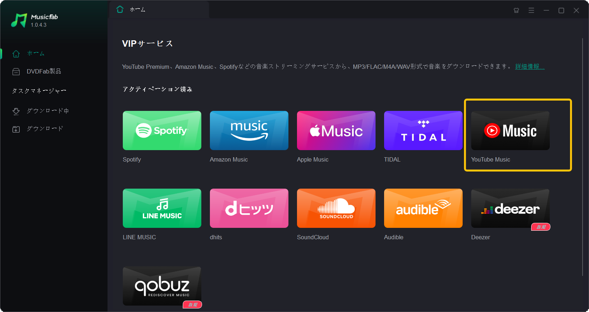Go to ホーム in the sidebar
Image resolution: width=589 pixels, height=312 pixels.
coord(36,53)
